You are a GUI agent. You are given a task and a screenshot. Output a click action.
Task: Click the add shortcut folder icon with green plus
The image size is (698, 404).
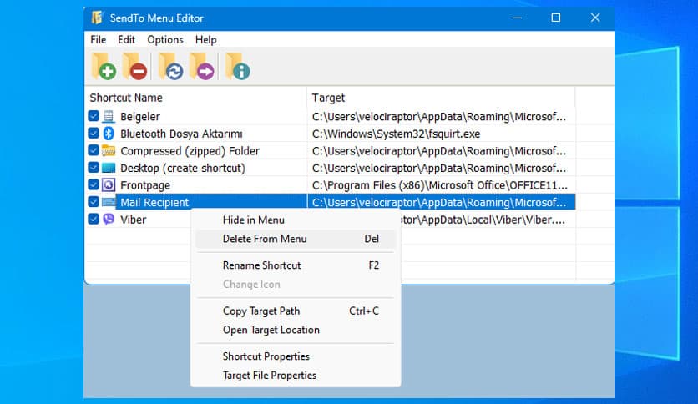click(x=104, y=66)
